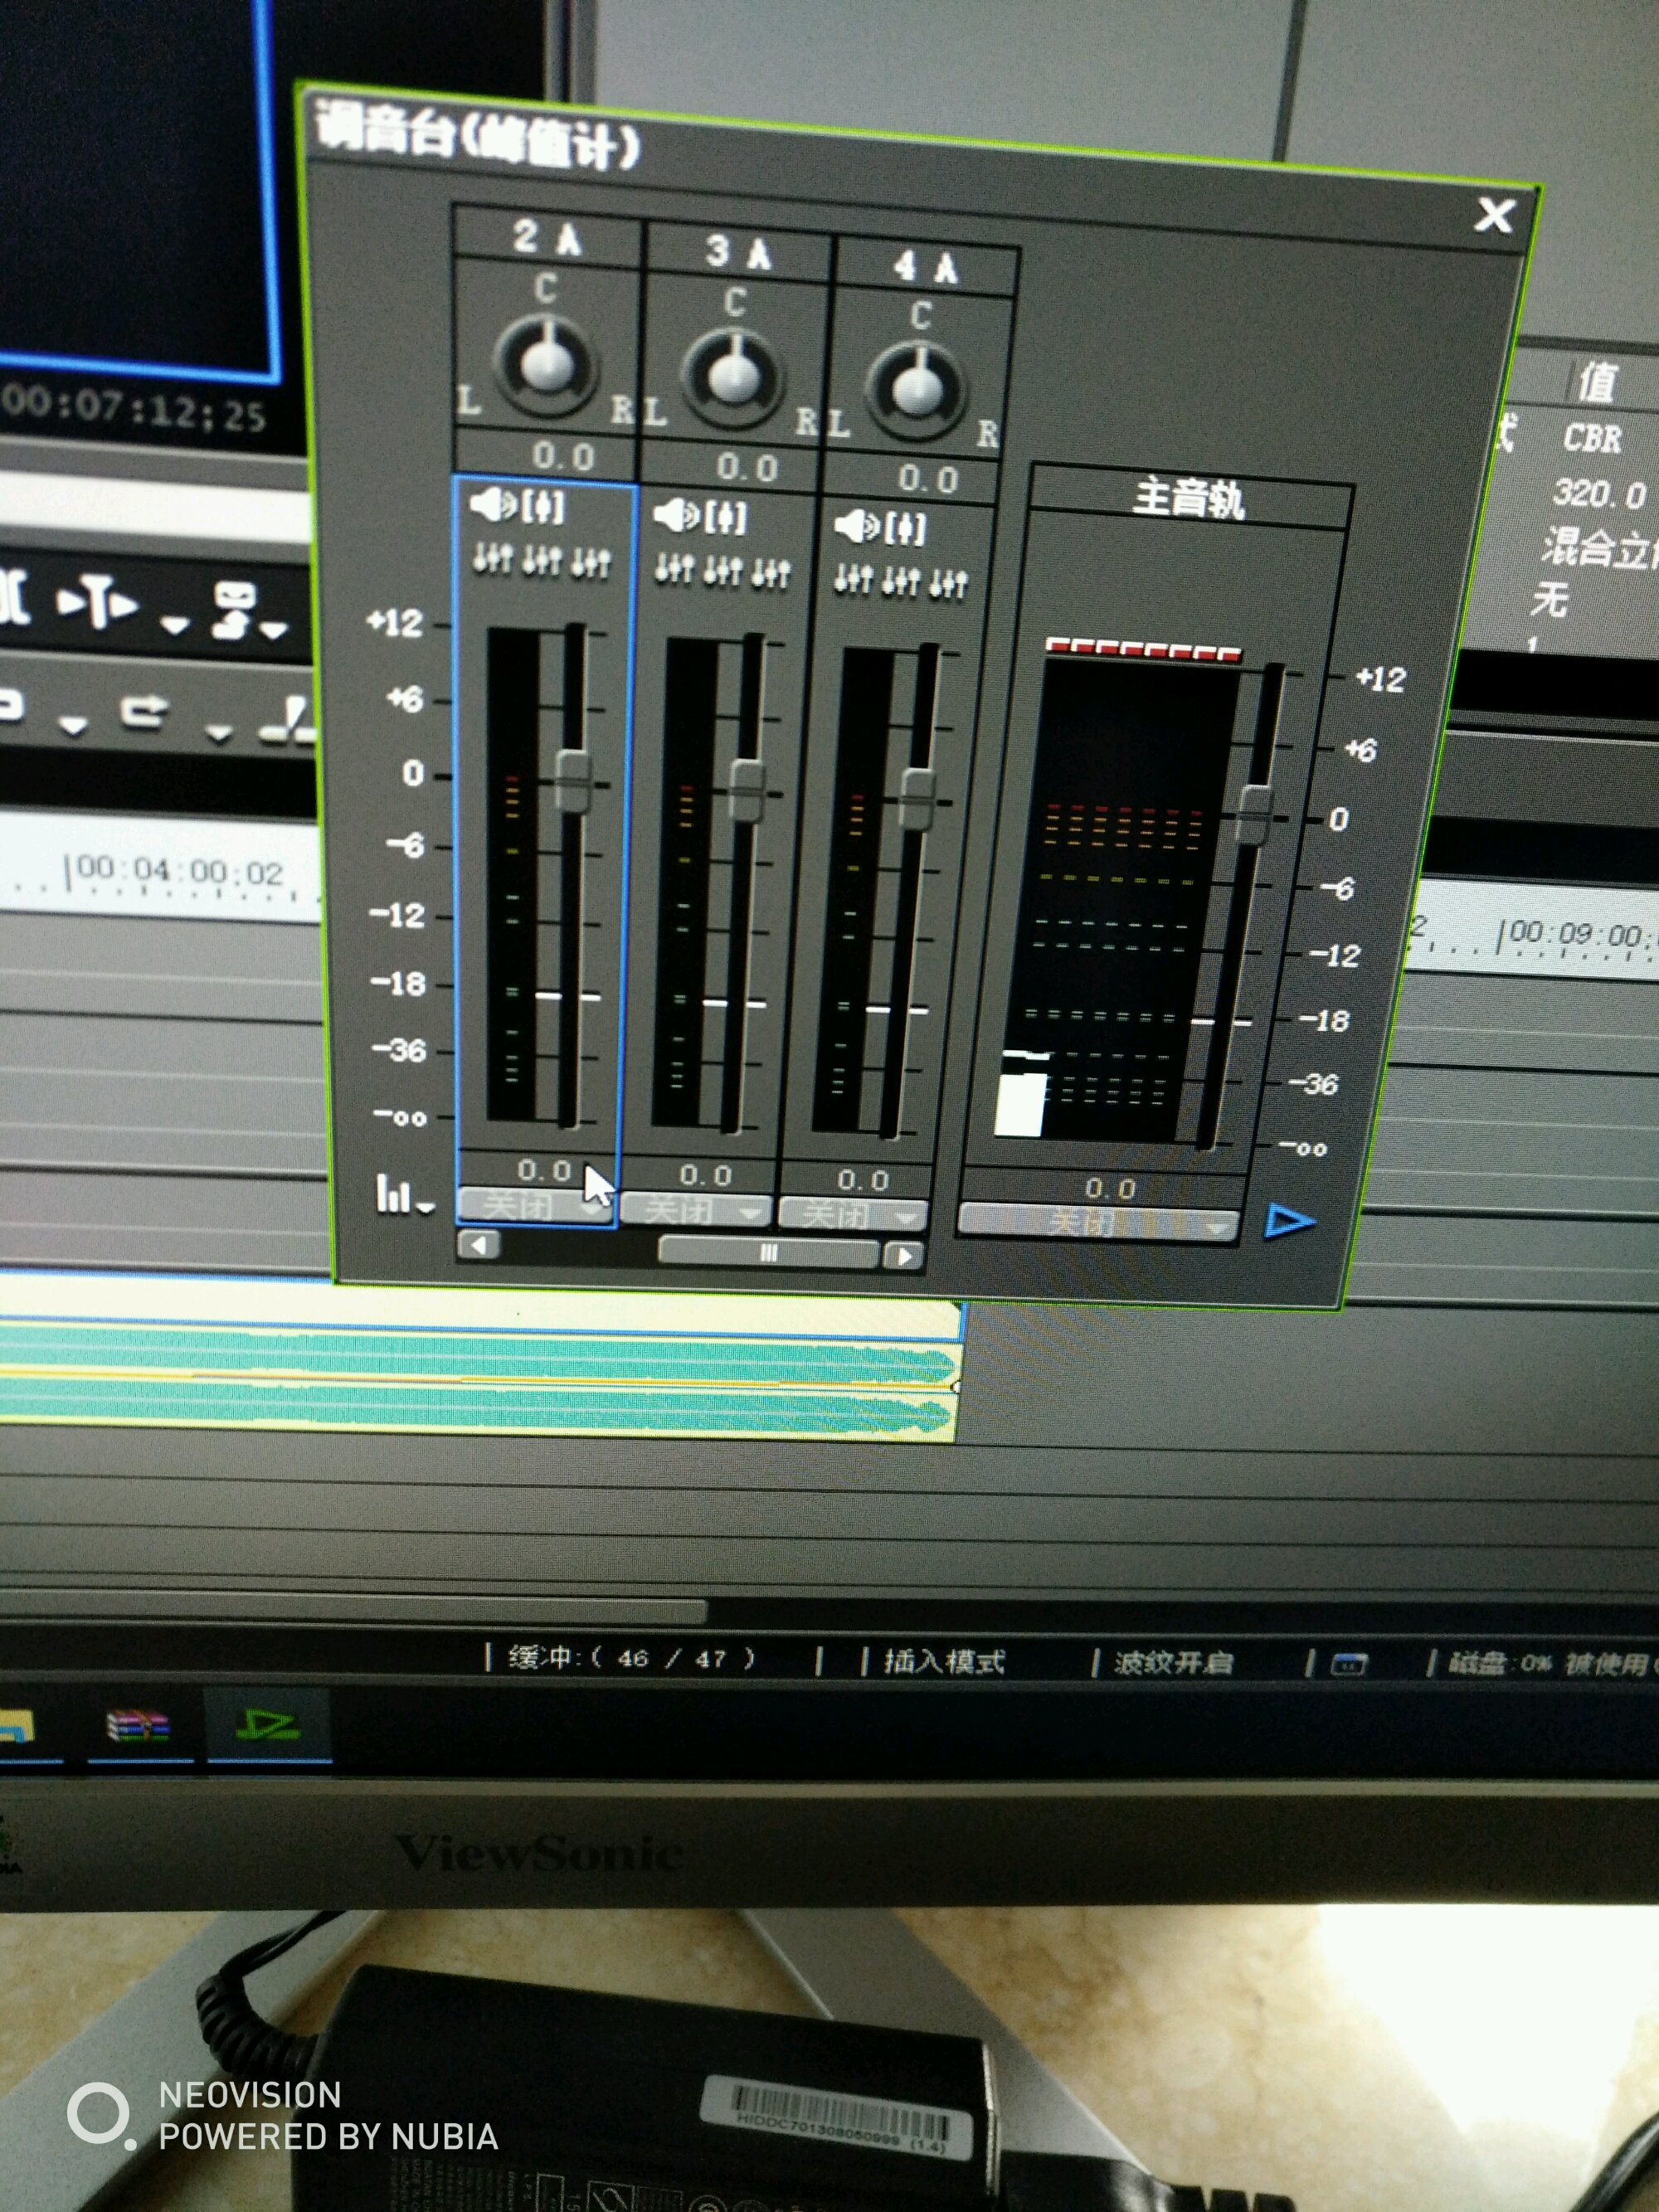Click the left scroll arrow under tracks
The image size is (1659, 2212).
point(479,1246)
